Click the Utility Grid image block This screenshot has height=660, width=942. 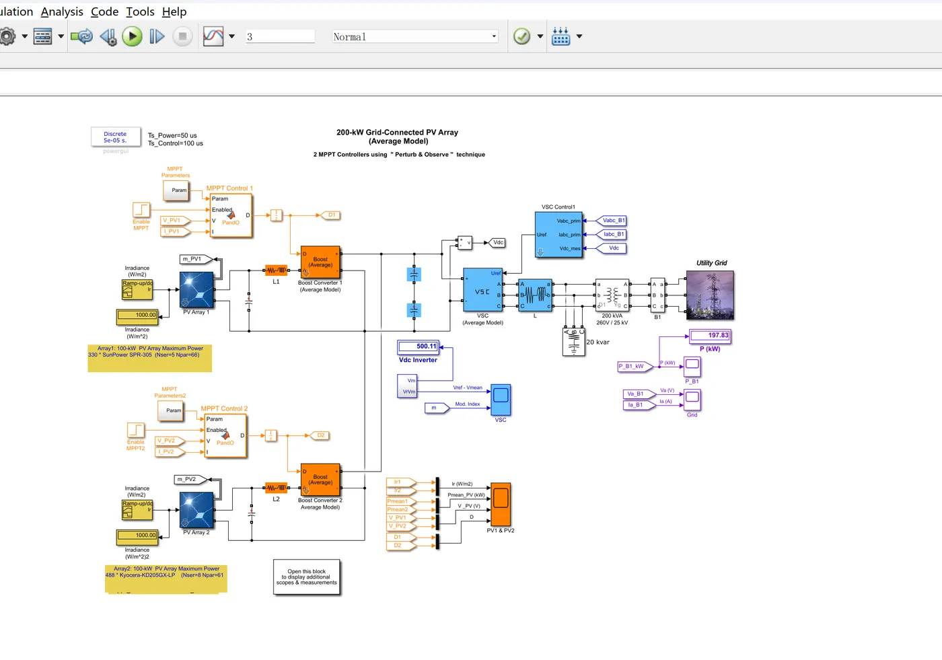(710, 295)
